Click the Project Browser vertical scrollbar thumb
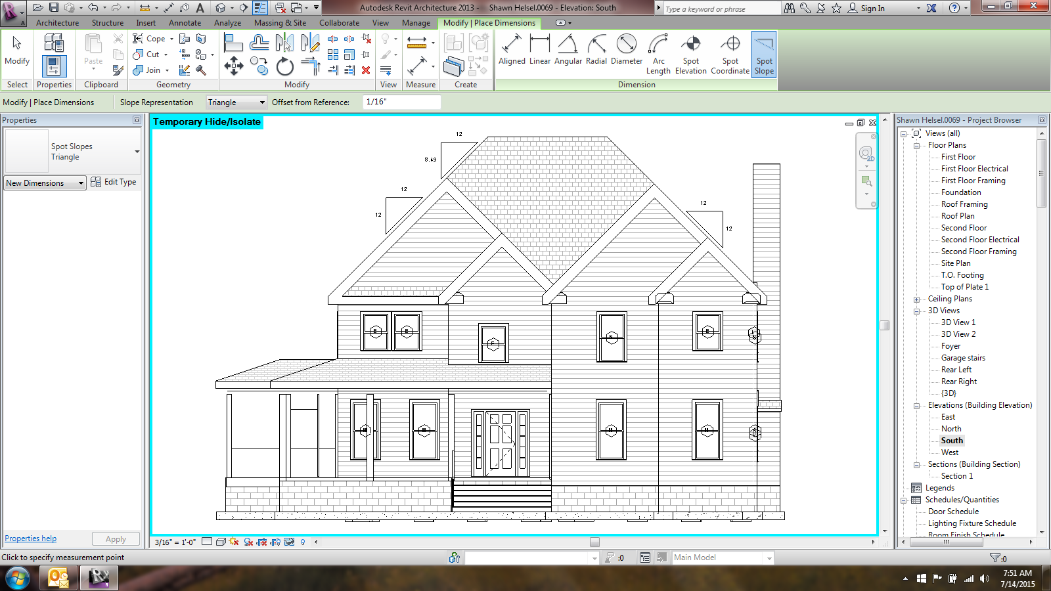Viewport: 1051px width, 591px height. [x=1041, y=173]
